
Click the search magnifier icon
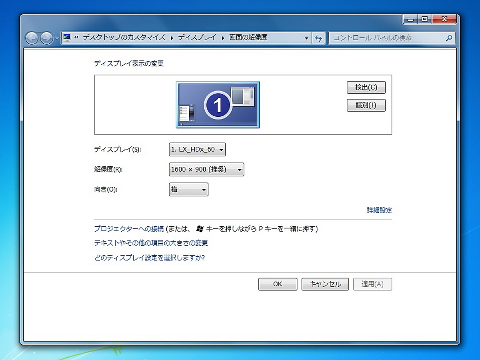pyautogui.click(x=449, y=38)
